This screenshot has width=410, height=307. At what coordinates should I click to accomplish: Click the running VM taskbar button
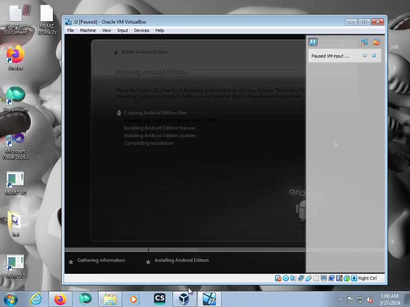[x=209, y=299]
